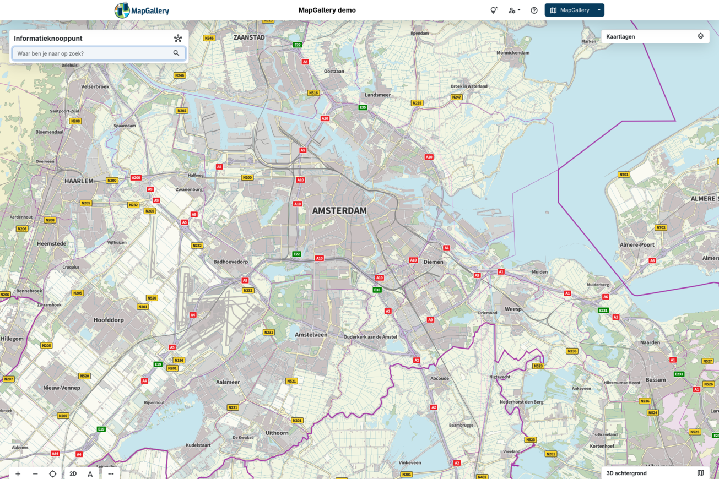Open the user settings dropdown
This screenshot has height=479, width=719.
click(514, 10)
